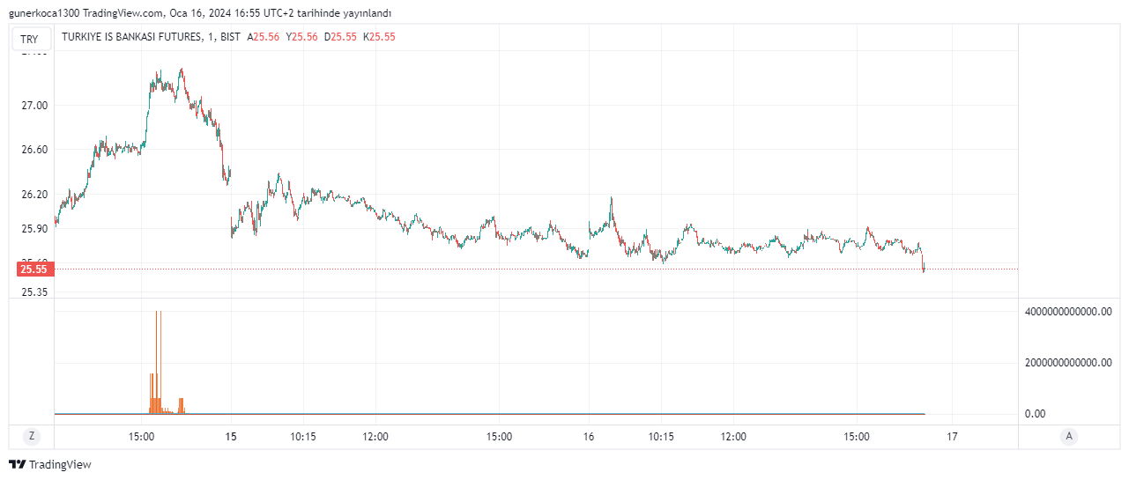Click the 4000000000000.00 volume scale label

coord(1067,312)
